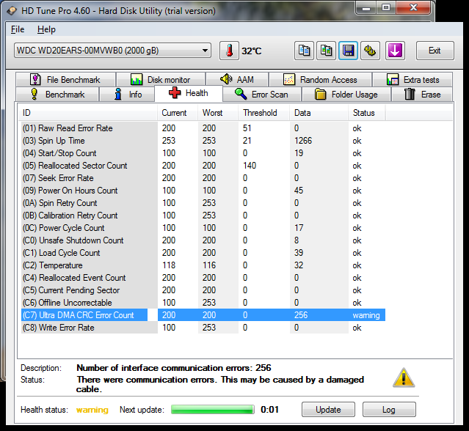Click the interface communication errors description text
469x431 pixels.
tap(174, 368)
